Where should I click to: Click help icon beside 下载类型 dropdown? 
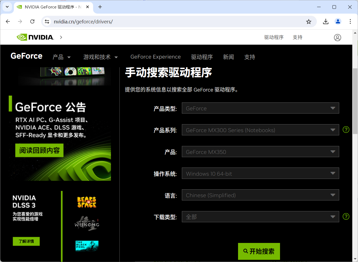346,217
